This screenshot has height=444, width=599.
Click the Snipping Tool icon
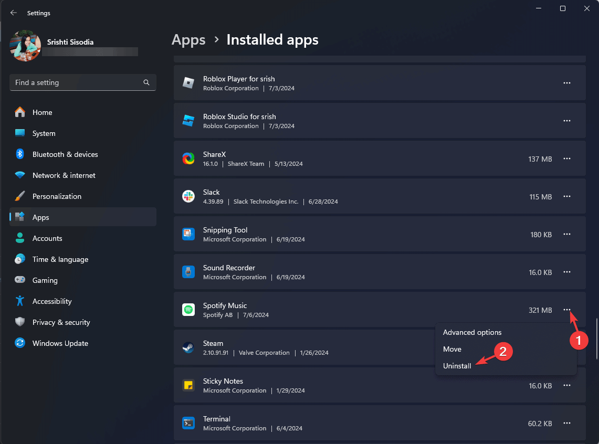(x=188, y=234)
